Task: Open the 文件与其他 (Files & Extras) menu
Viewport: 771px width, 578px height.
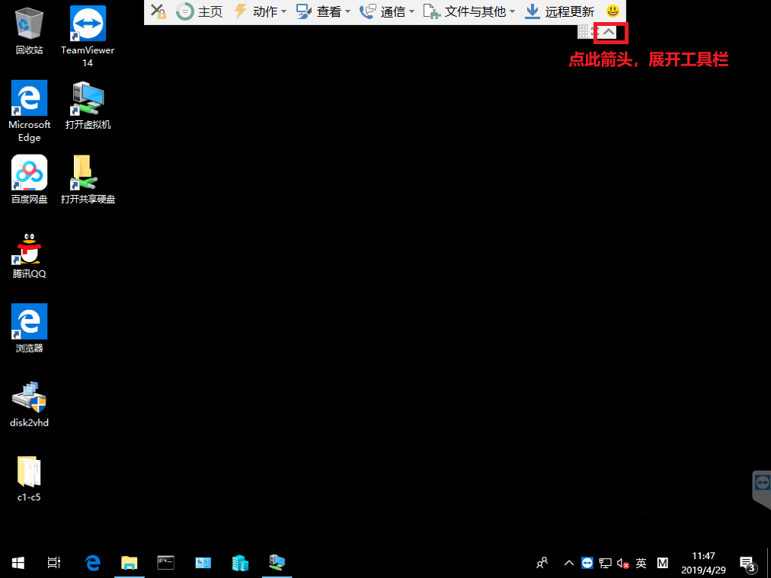Action: (469, 11)
